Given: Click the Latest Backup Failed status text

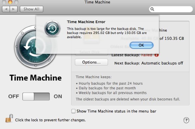Looking at the screenshot, I should 132,55.
